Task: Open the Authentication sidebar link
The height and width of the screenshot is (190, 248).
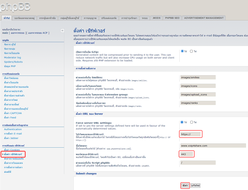Action: coord(13,129)
